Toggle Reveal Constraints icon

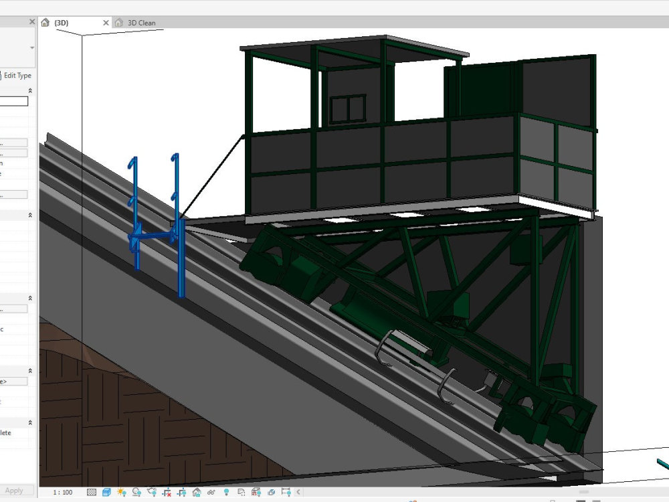click(x=286, y=492)
